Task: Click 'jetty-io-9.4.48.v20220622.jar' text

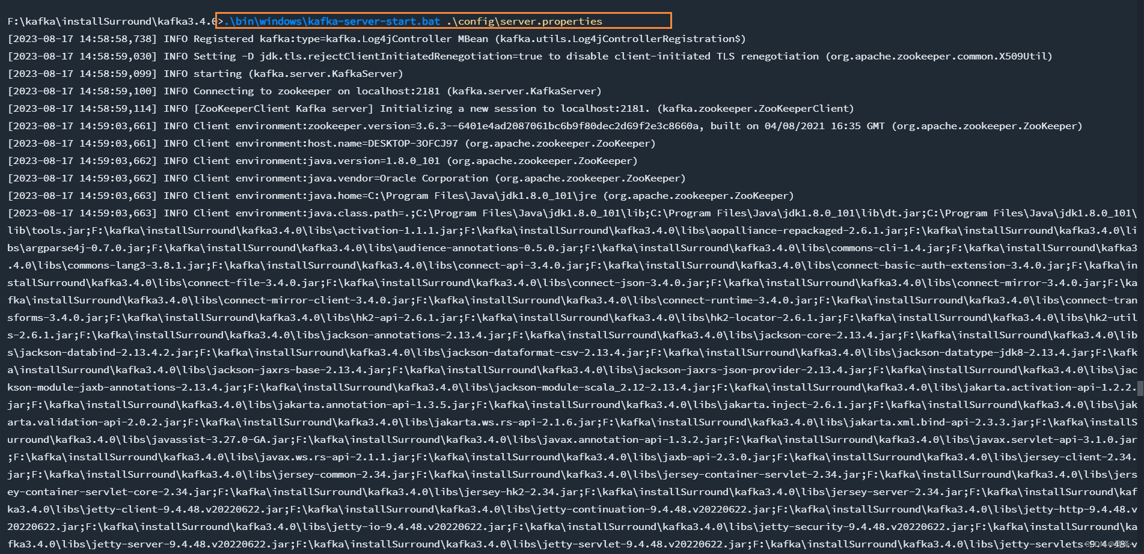Action: click(419, 527)
